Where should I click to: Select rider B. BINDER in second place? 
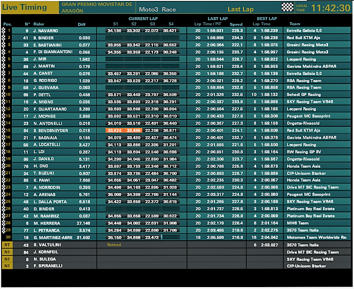tap(43, 38)
